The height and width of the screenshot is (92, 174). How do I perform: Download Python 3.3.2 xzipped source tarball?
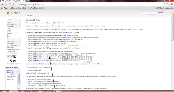tap(39, 45)
